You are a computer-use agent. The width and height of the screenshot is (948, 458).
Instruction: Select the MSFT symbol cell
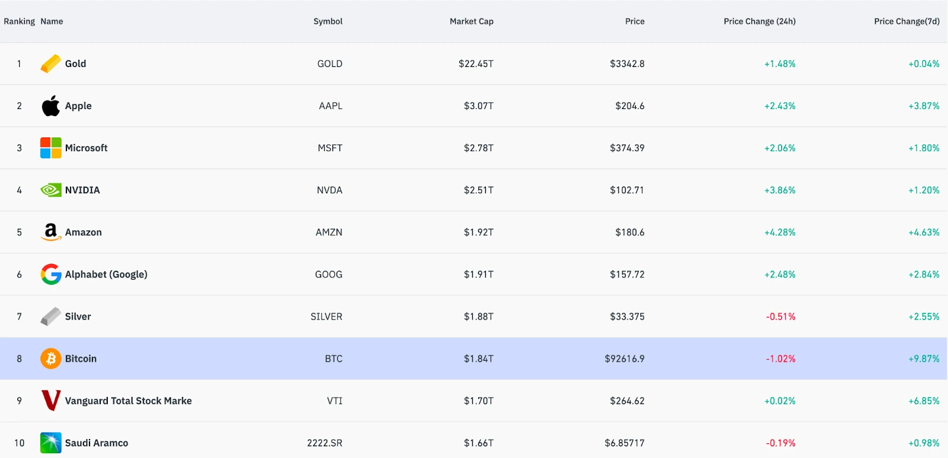(330, 148)
